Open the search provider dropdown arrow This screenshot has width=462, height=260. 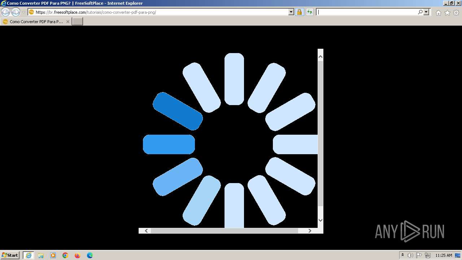(x=426, y=12)
